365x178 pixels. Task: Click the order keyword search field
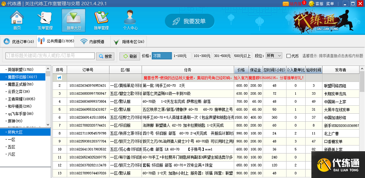click(x=50, y=56)
